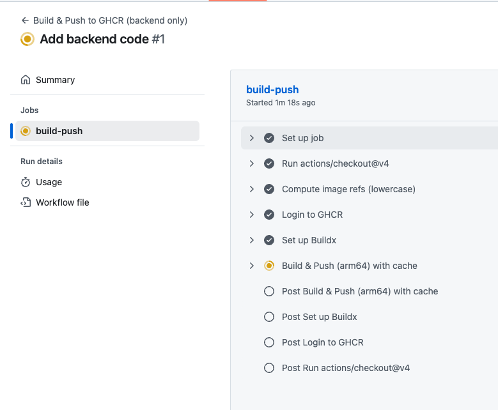
Task: Expand Compute image refs (lowercase) step
Action: pyautogui.click(x=252, y=189)
